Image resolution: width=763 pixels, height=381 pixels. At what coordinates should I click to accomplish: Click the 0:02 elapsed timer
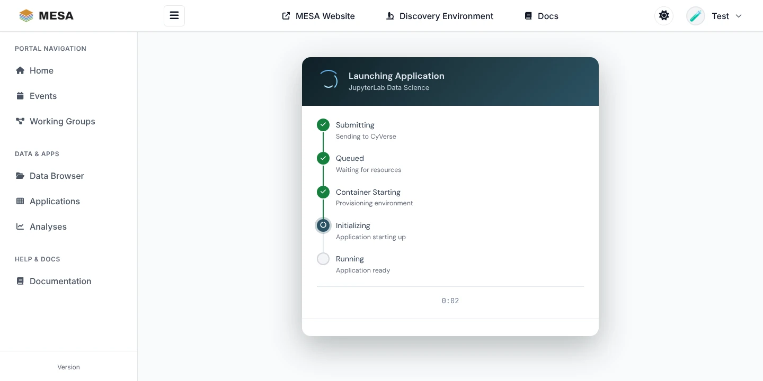pyautogui.click(x=450, y=301)
